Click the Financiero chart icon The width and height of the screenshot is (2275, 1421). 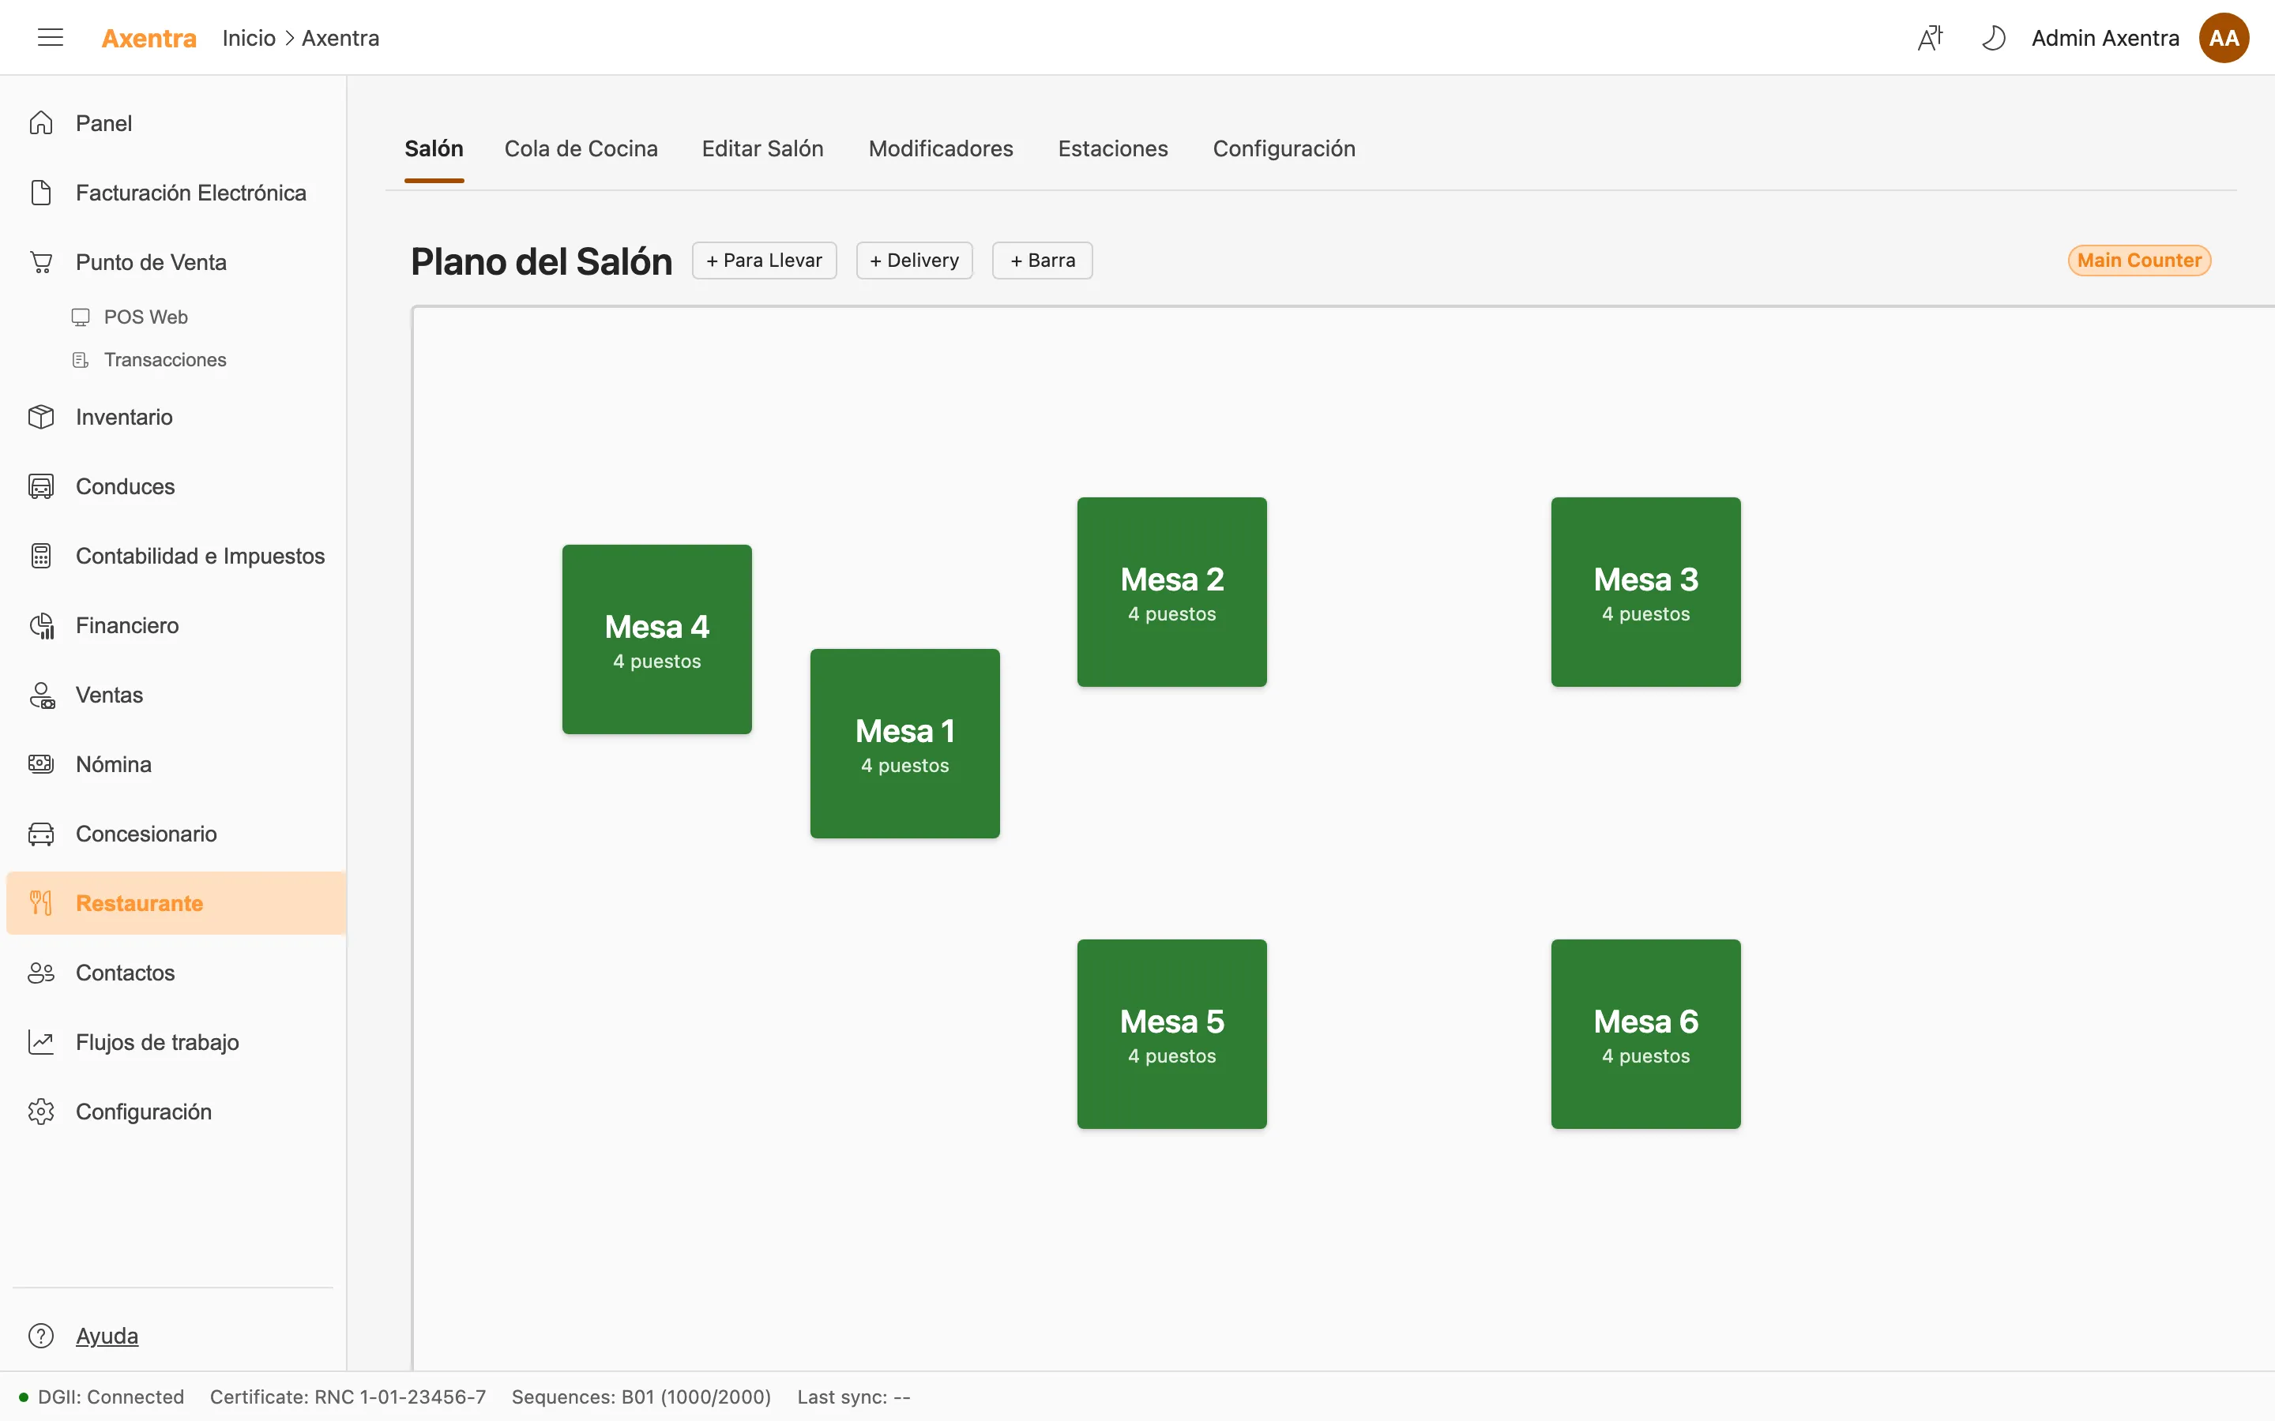coord(40,625)
